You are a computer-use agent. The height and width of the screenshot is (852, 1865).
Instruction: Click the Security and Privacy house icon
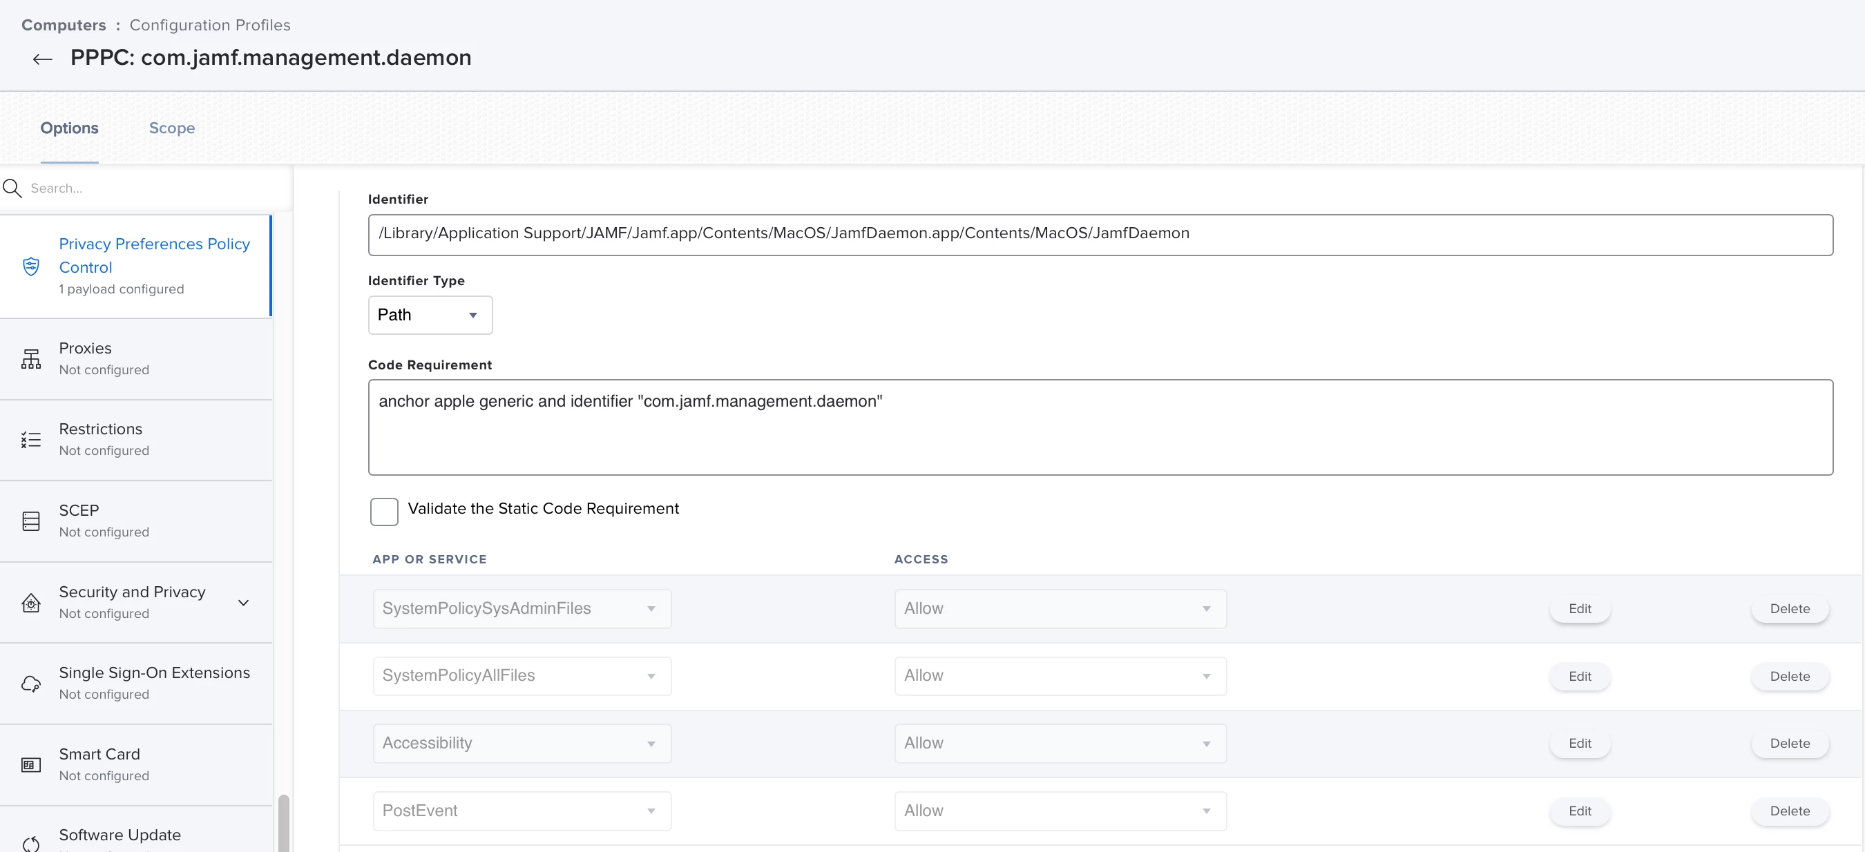(31, 602)
